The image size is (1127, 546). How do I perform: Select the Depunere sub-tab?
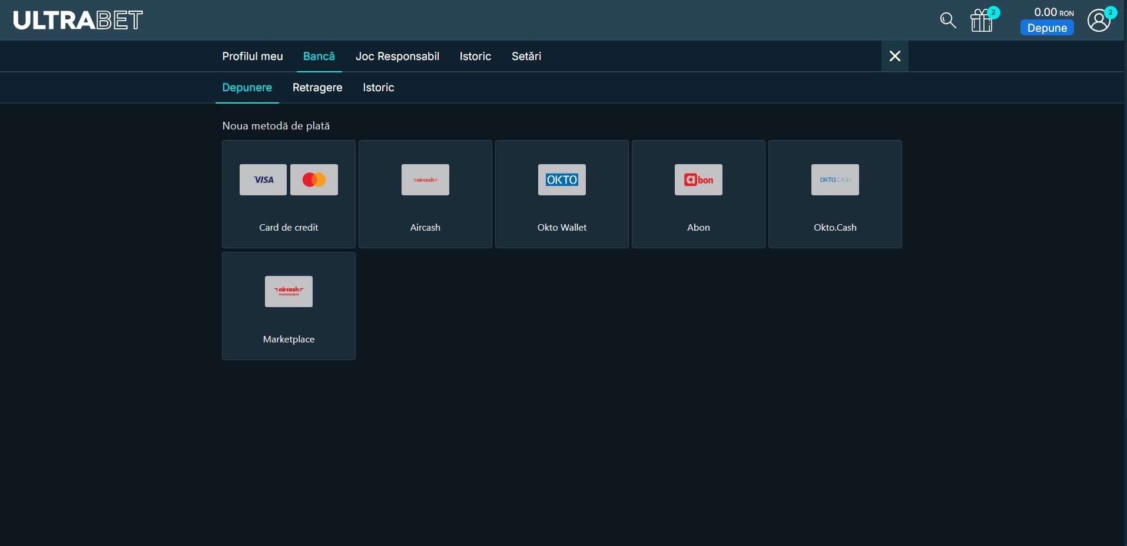point(247,88)
